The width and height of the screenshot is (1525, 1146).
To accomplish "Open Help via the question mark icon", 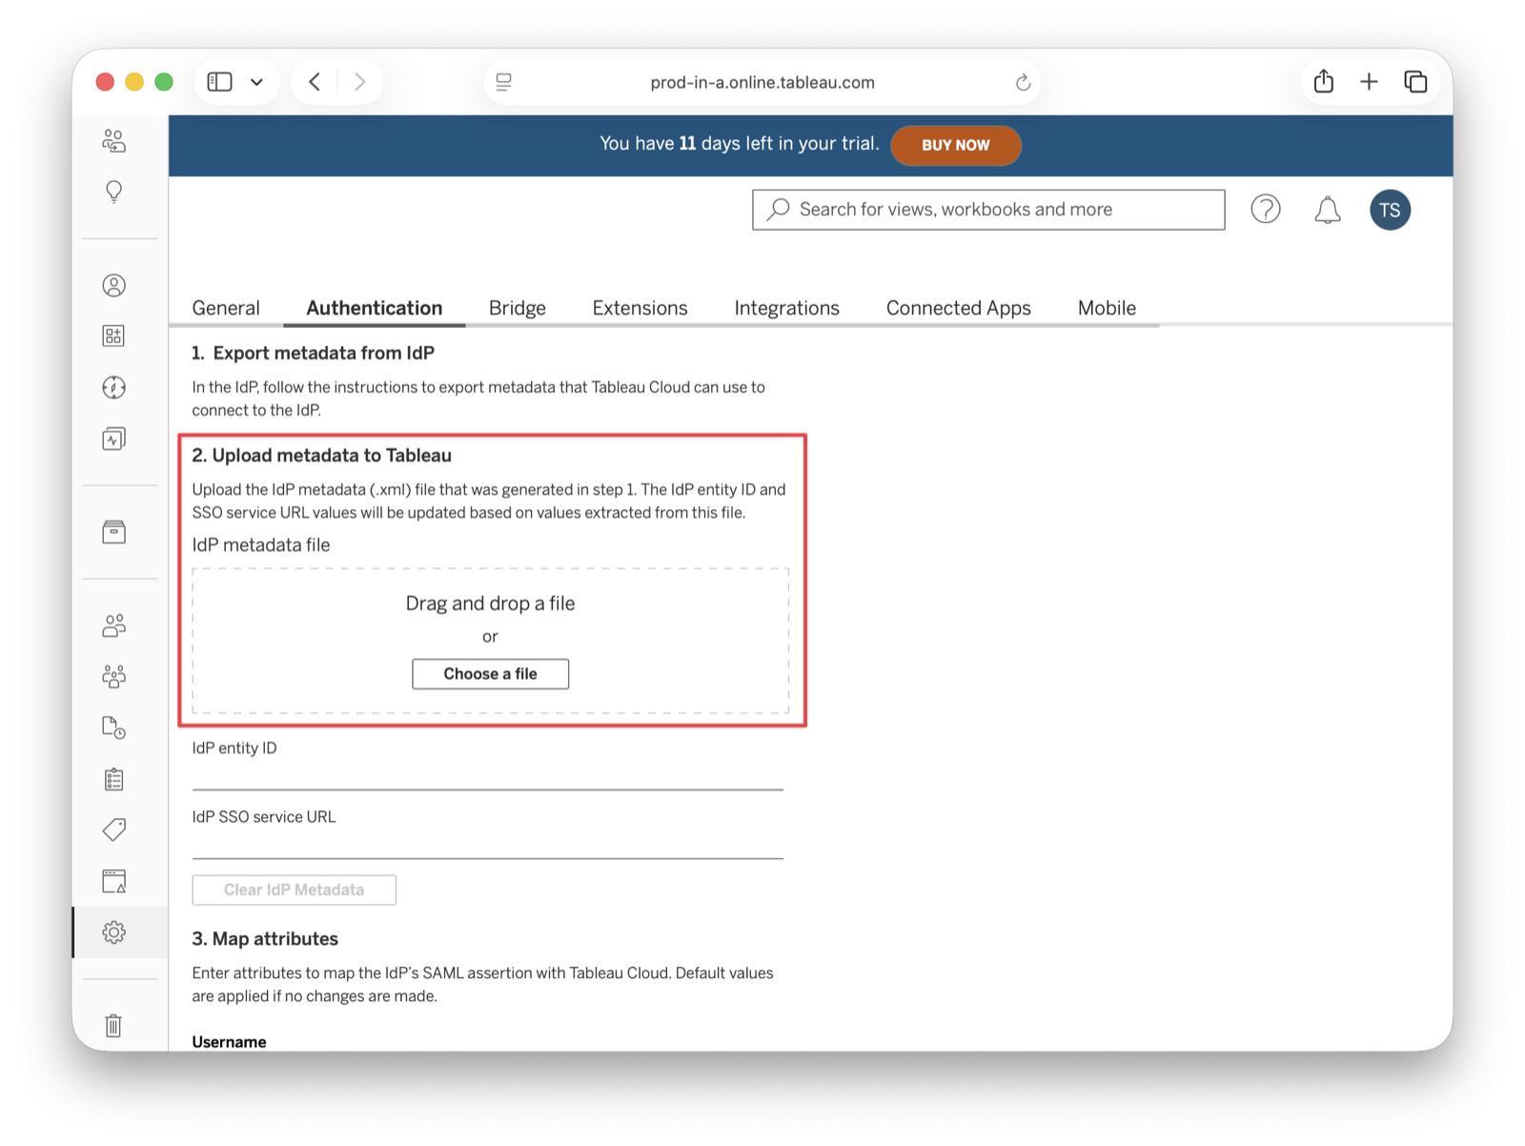I will pos(1266,209).
